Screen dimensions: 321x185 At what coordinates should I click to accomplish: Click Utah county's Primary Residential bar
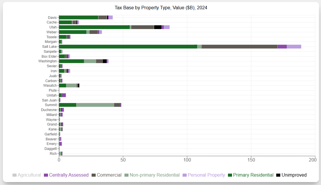(x=94, y=27)
